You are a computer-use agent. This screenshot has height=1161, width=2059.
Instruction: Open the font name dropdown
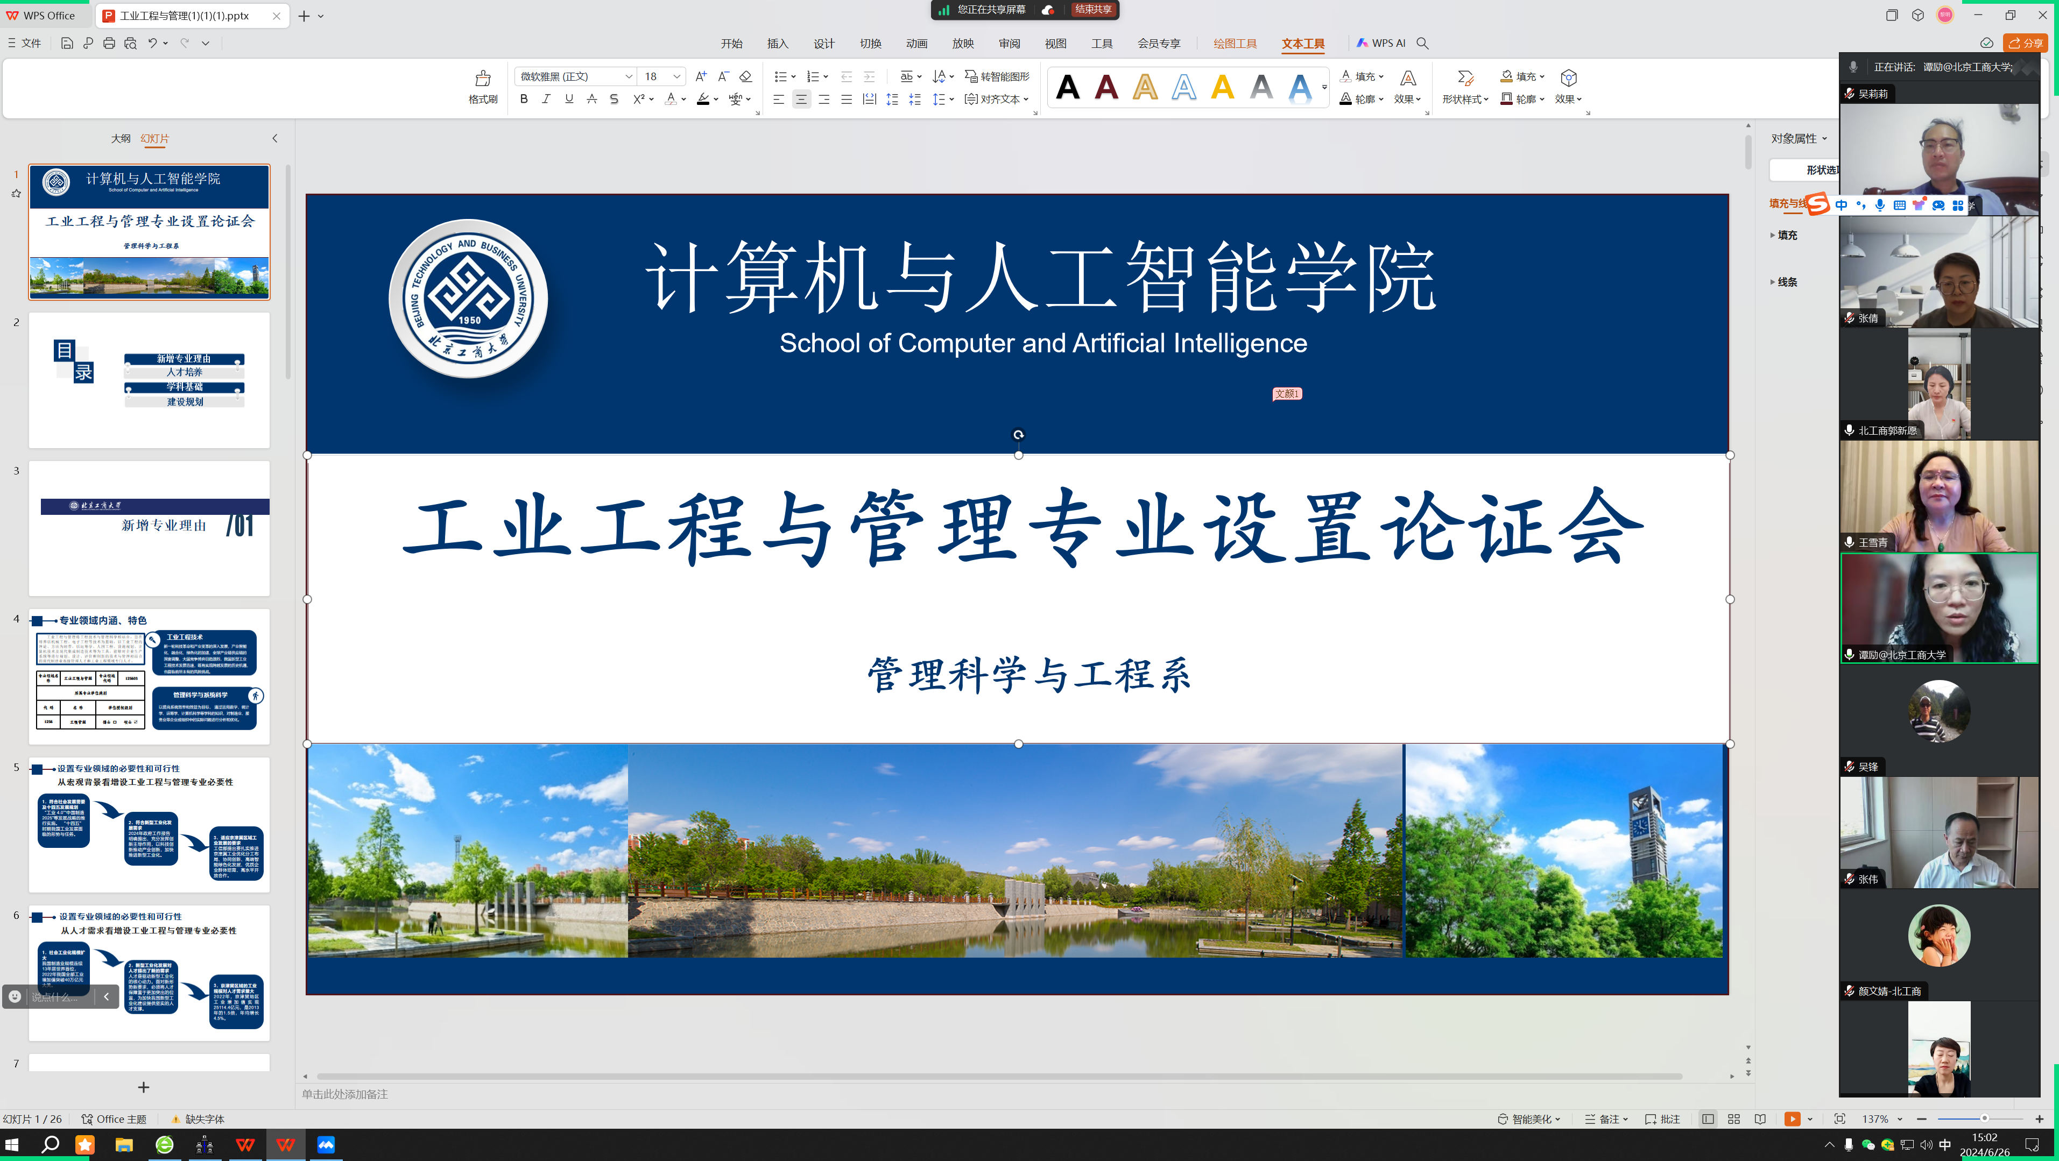pos(628,77)
